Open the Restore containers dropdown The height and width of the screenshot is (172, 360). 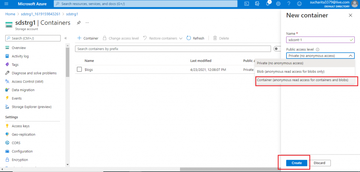[163, 38]
